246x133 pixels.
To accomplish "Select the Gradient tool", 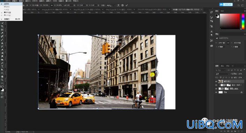I will pos(2,53).
